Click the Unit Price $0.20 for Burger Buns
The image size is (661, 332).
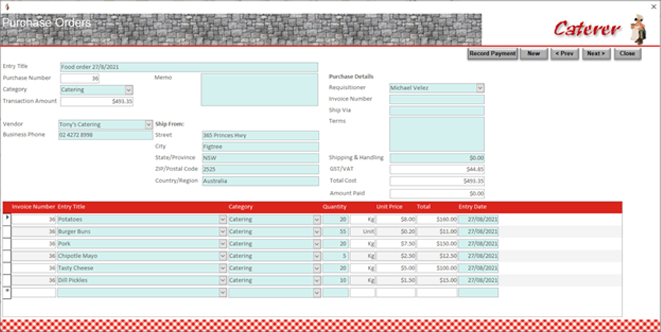coord(396,231)
